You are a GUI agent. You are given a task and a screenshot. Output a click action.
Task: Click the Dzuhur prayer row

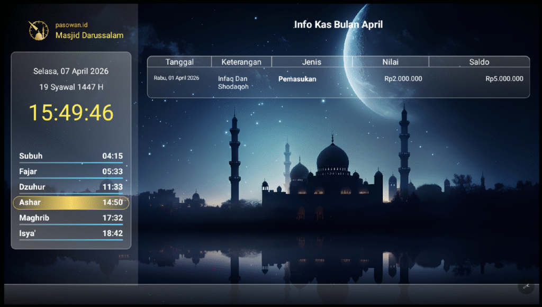point(70,187)
